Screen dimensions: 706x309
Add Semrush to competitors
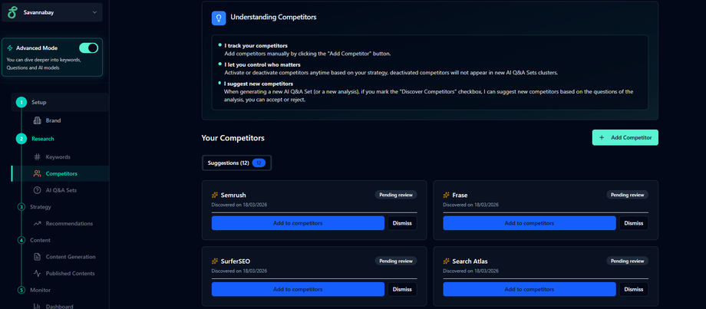[x=298, y=223]
